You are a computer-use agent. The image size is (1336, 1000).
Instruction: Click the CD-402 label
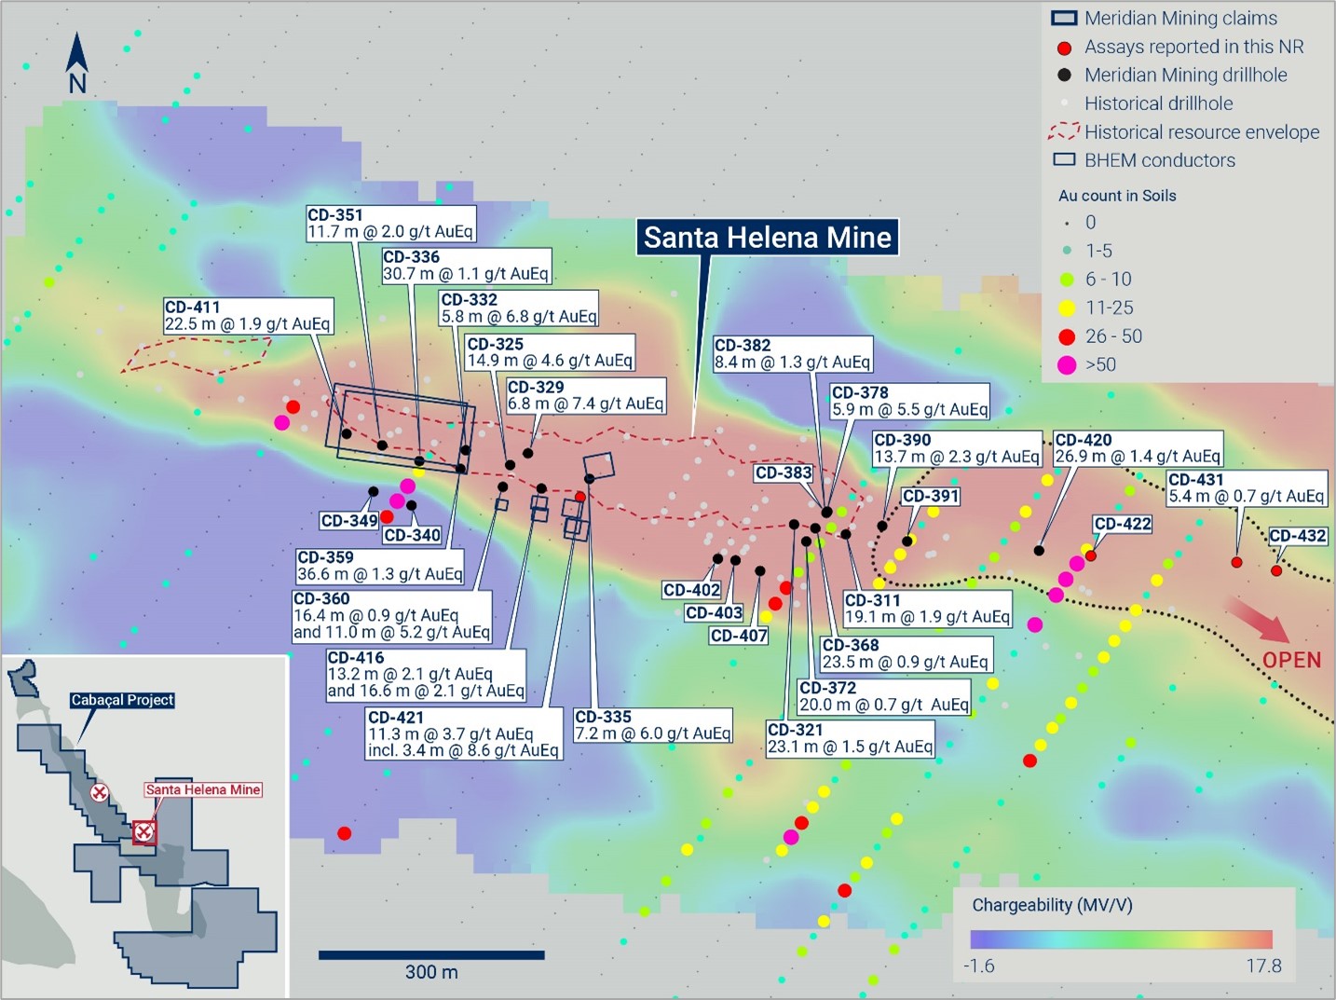tap(692, 590)
